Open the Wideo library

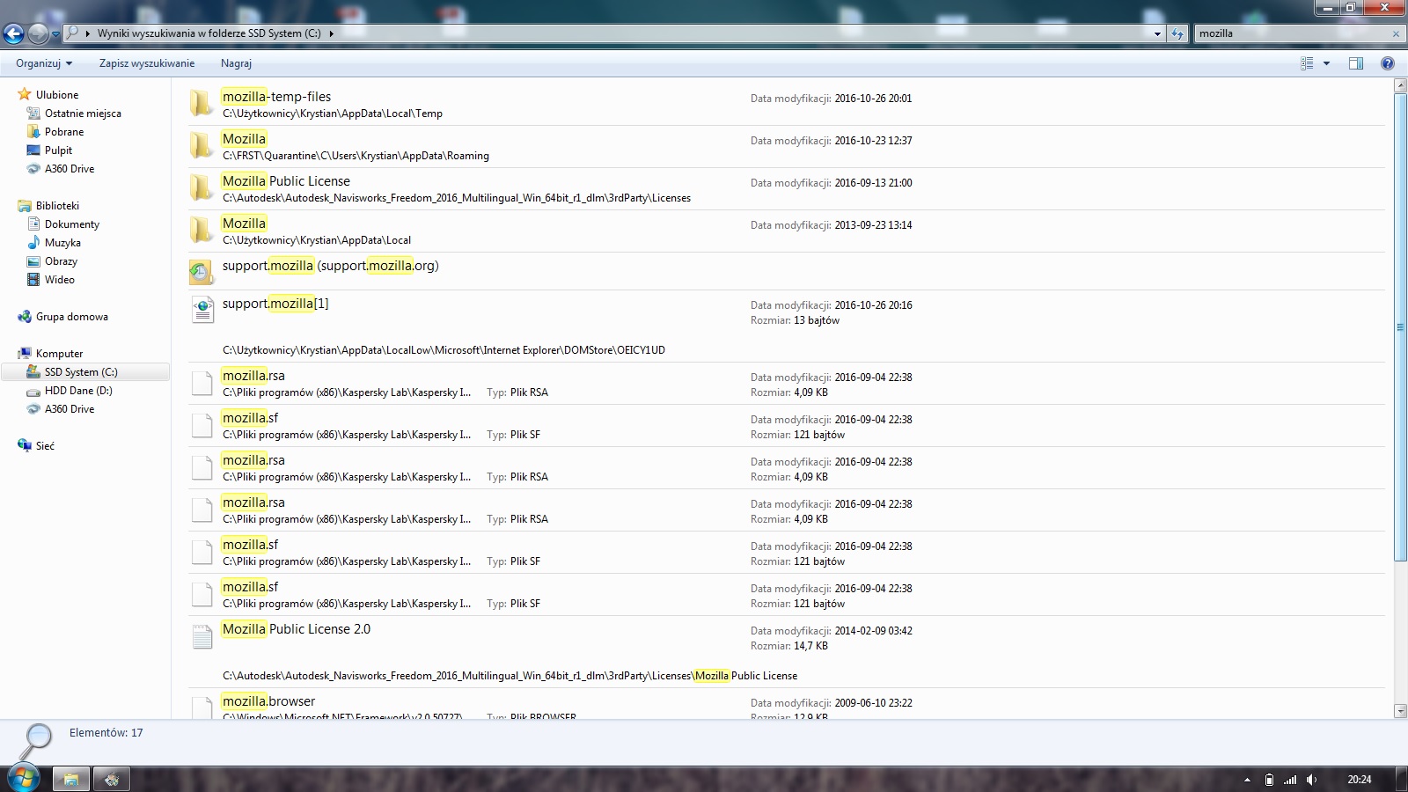[60, 280]
